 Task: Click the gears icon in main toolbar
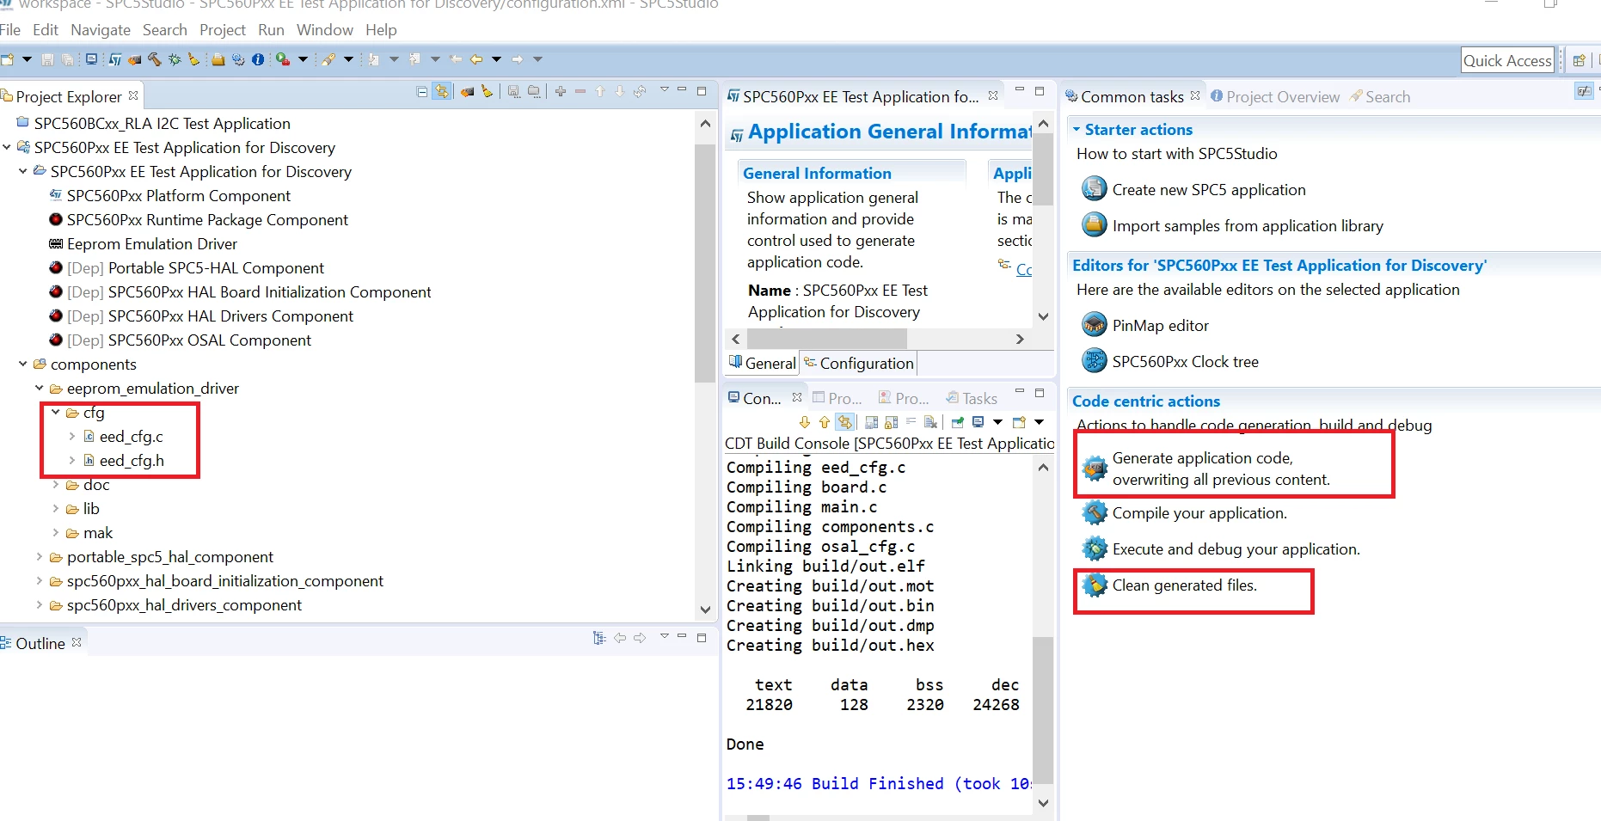tap(238, 59)
